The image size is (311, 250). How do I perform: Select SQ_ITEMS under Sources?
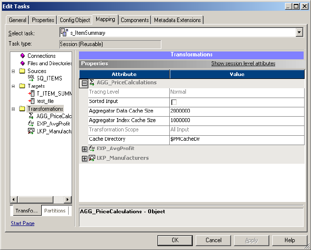click(x=50, y=78)
